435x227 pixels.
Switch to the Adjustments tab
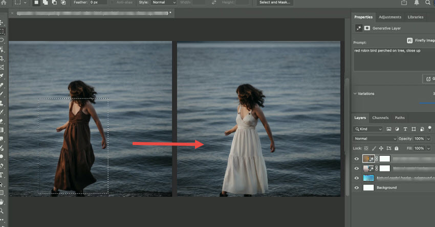390,17
